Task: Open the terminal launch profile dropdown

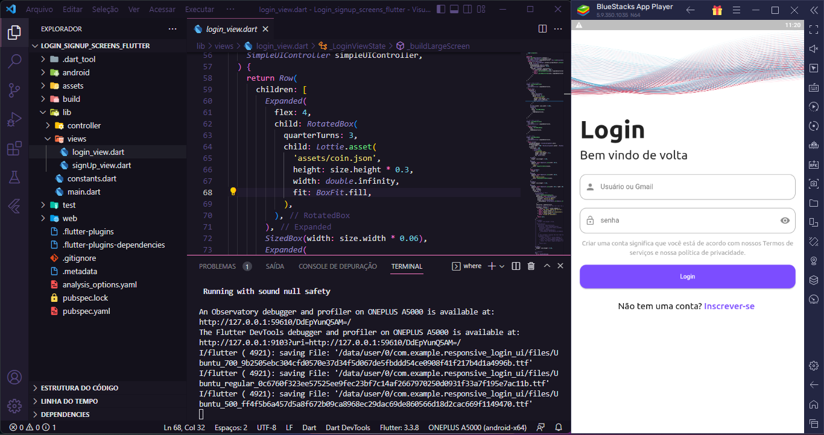Action: coord(501,266)
